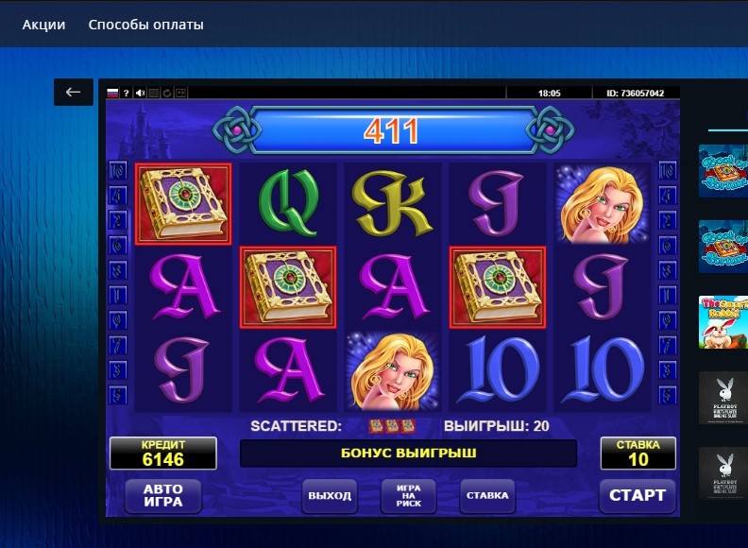Mute the game sound speaker icon
The image size is (748, 548).
tap(140, 93)
